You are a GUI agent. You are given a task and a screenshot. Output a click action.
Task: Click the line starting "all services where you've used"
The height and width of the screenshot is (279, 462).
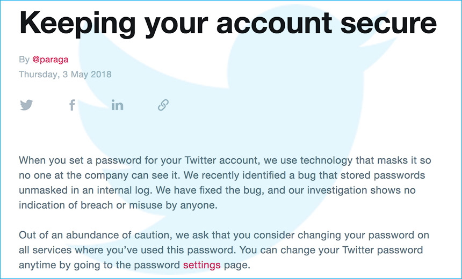pos(221,250)
